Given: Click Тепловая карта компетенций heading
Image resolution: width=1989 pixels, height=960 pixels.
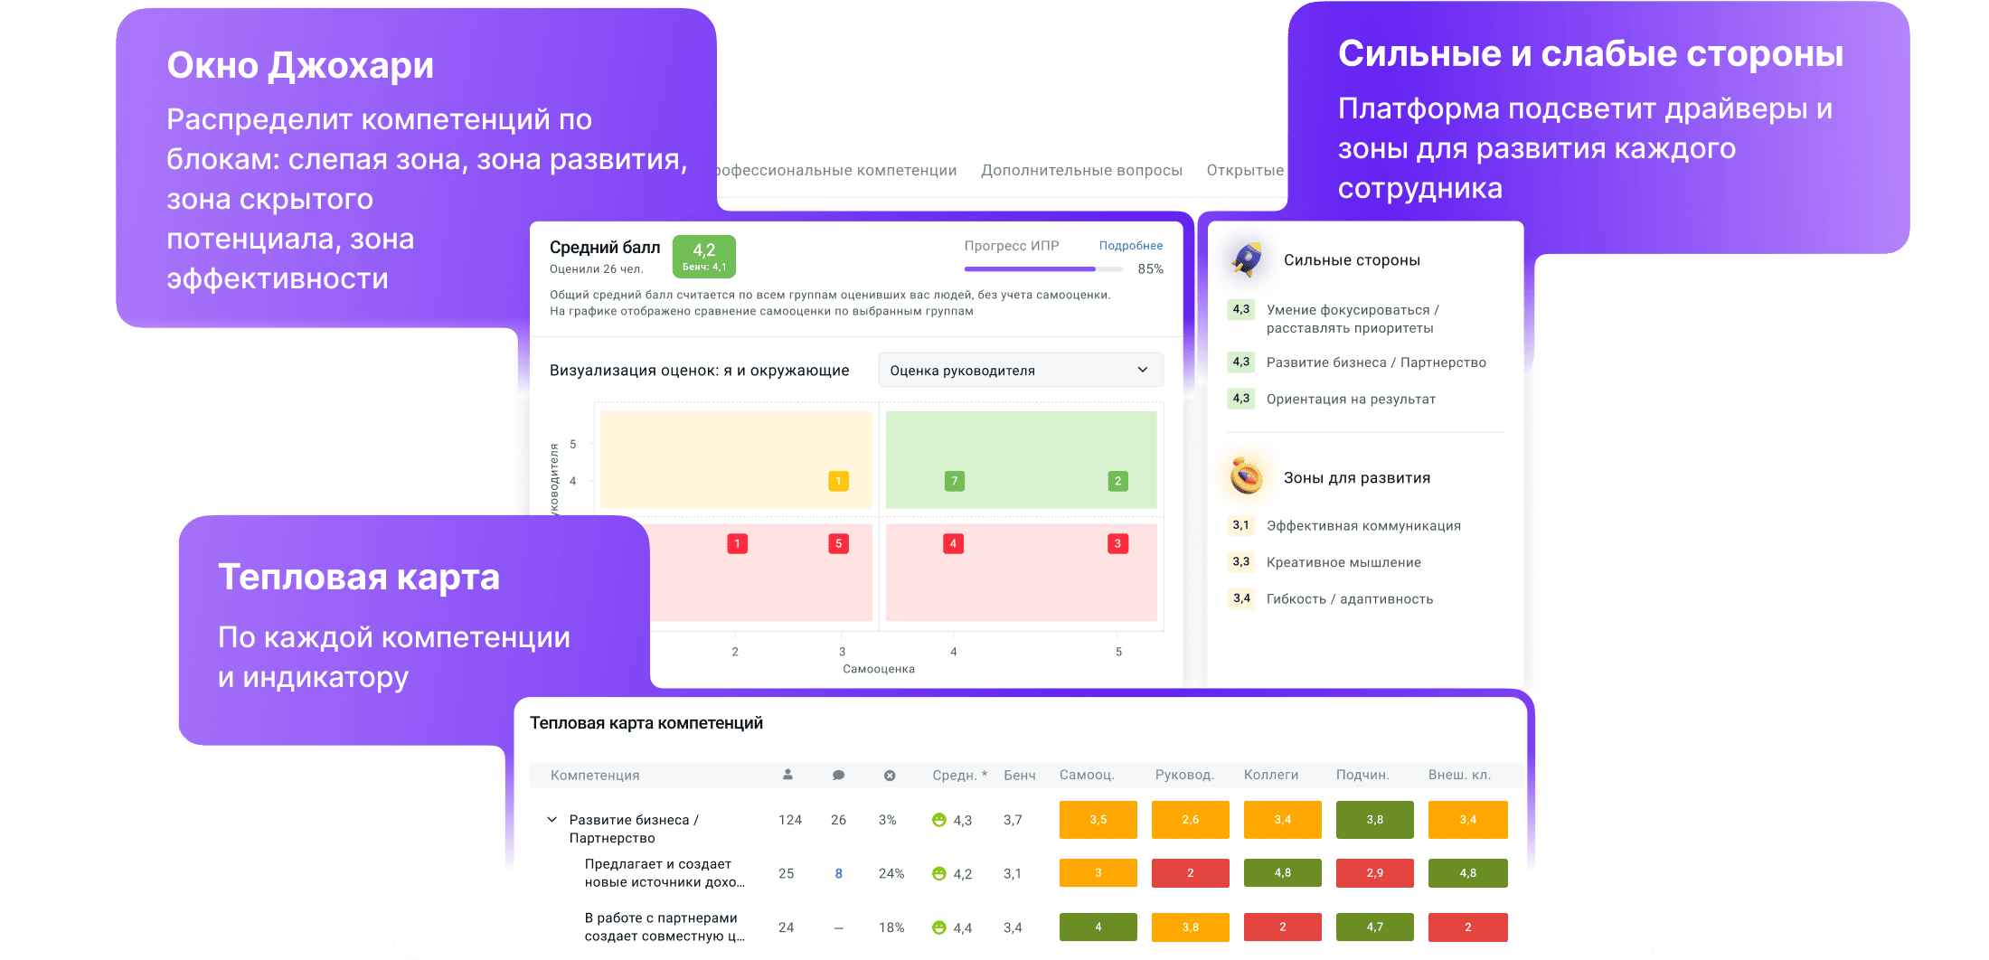Looking at the screenshot, I should click(646, 723).
